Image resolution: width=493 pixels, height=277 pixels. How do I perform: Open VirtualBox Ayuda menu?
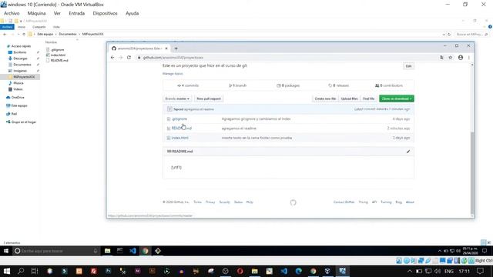[x=132, y=13]
